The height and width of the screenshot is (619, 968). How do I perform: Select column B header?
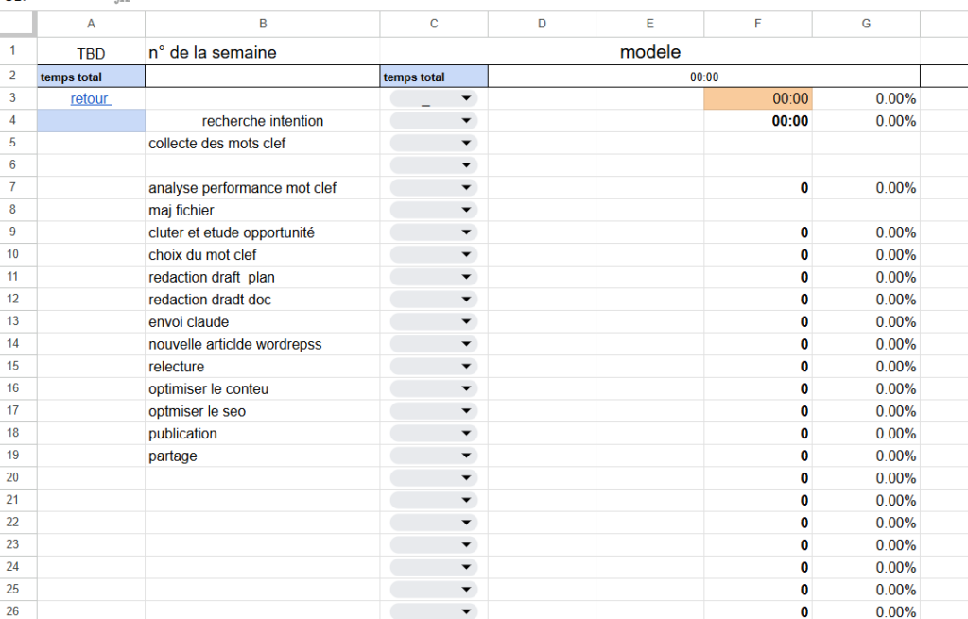pyautogui.click(x=263, y=24)
